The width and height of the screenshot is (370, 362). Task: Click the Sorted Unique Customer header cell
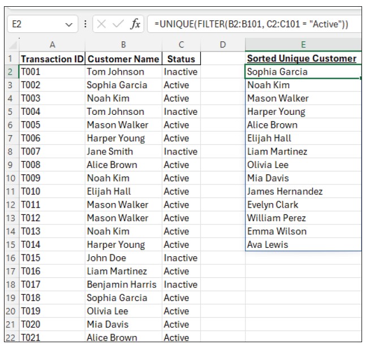(302, 58)
